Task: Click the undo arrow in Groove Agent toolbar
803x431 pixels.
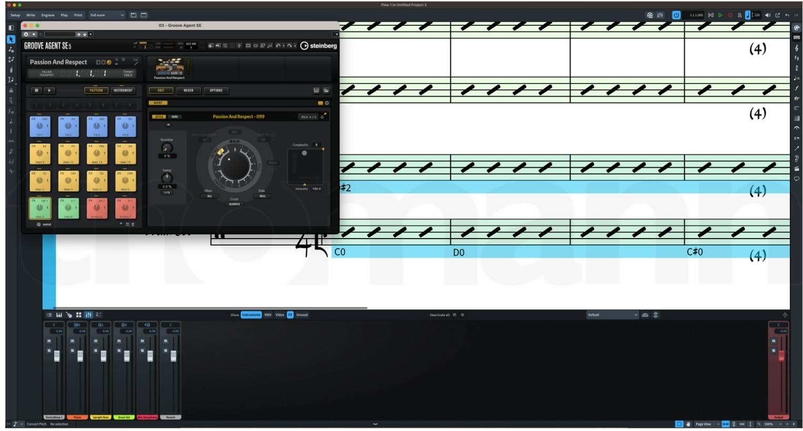Action: pos(278,46)
